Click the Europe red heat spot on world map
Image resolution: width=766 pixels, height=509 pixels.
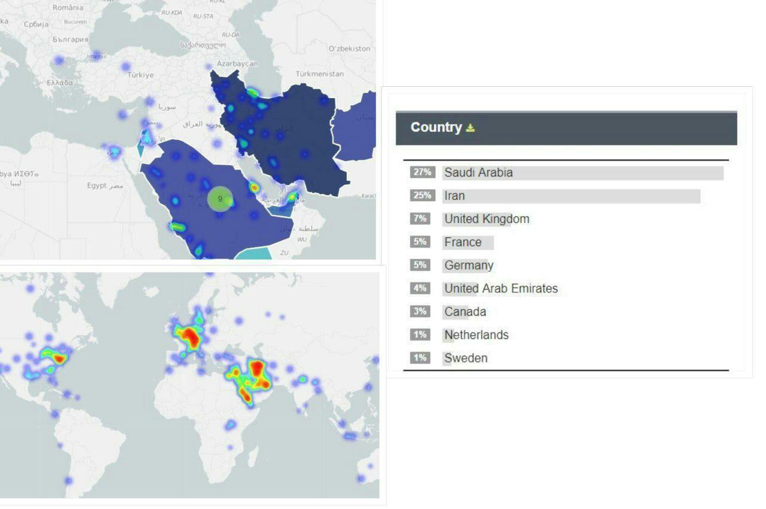coord(190,338)
